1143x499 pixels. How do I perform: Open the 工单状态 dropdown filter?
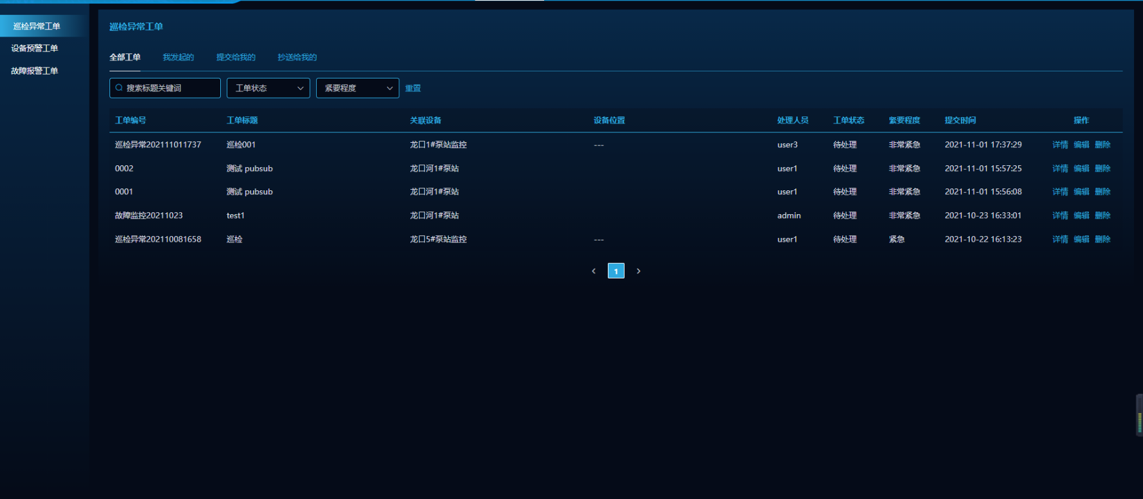[268, 88]
